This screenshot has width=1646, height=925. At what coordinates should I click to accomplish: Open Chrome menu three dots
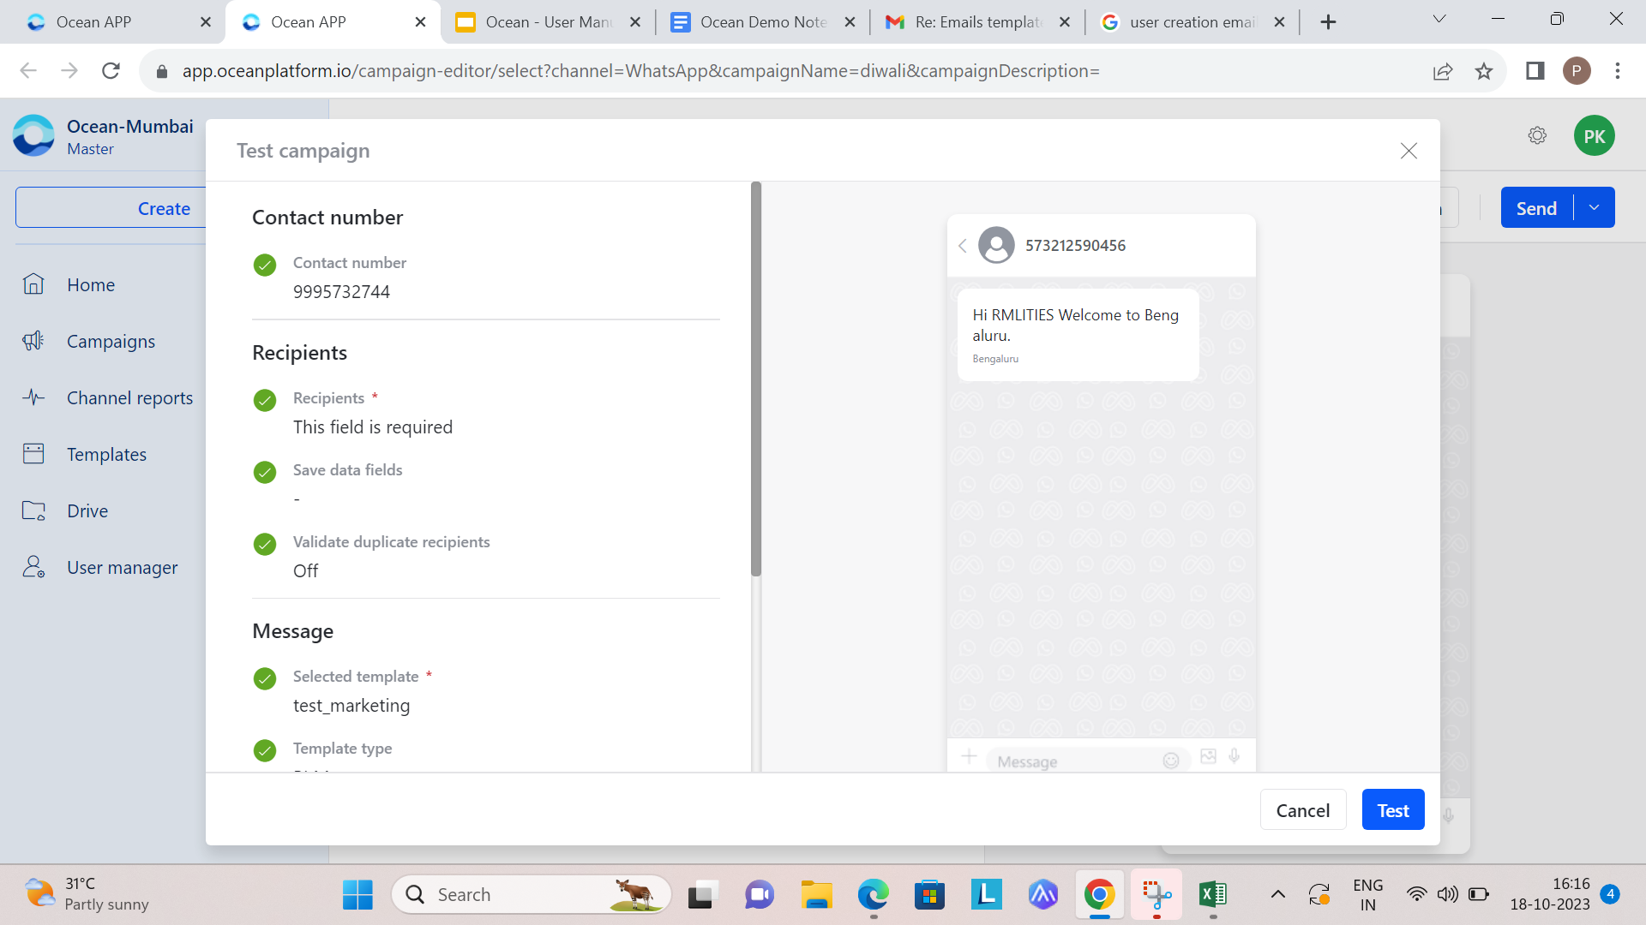(1618, 71)
